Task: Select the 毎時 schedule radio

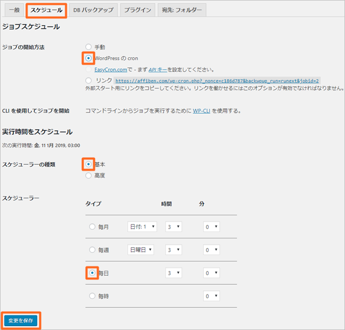Action: pos(92,296)
